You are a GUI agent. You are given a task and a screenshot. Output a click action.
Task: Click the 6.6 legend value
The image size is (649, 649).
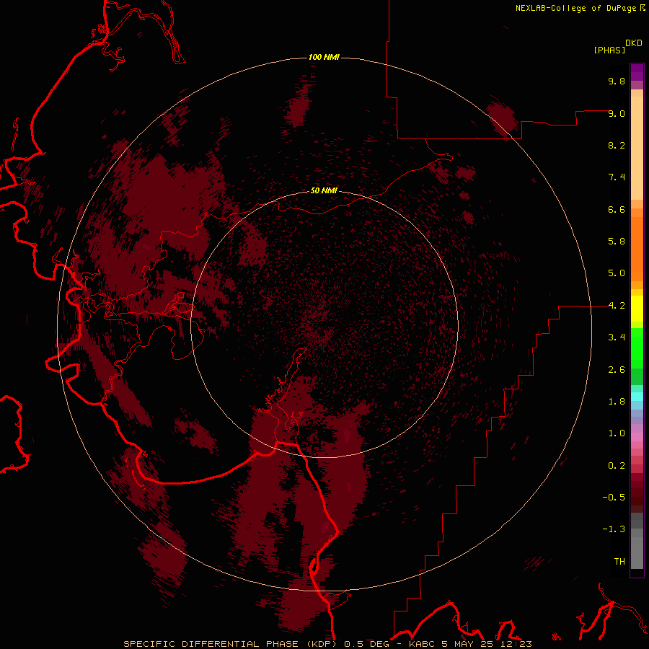(x=617, y=209)
